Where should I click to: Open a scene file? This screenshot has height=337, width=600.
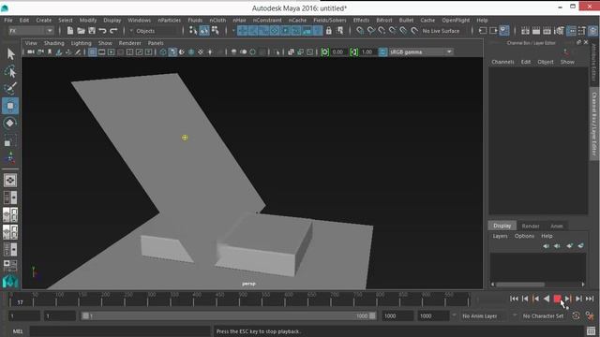81,31
